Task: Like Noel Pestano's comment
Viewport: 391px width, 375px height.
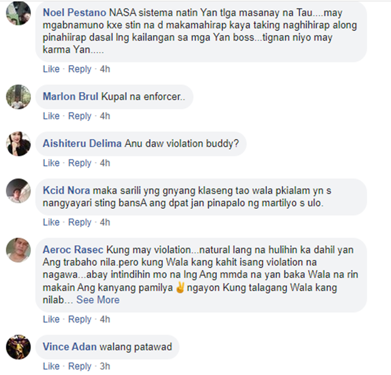Action: coord(51,69)
